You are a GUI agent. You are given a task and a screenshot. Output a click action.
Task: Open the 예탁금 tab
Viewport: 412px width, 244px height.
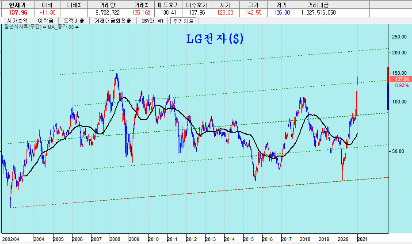[x=46, y=21]
